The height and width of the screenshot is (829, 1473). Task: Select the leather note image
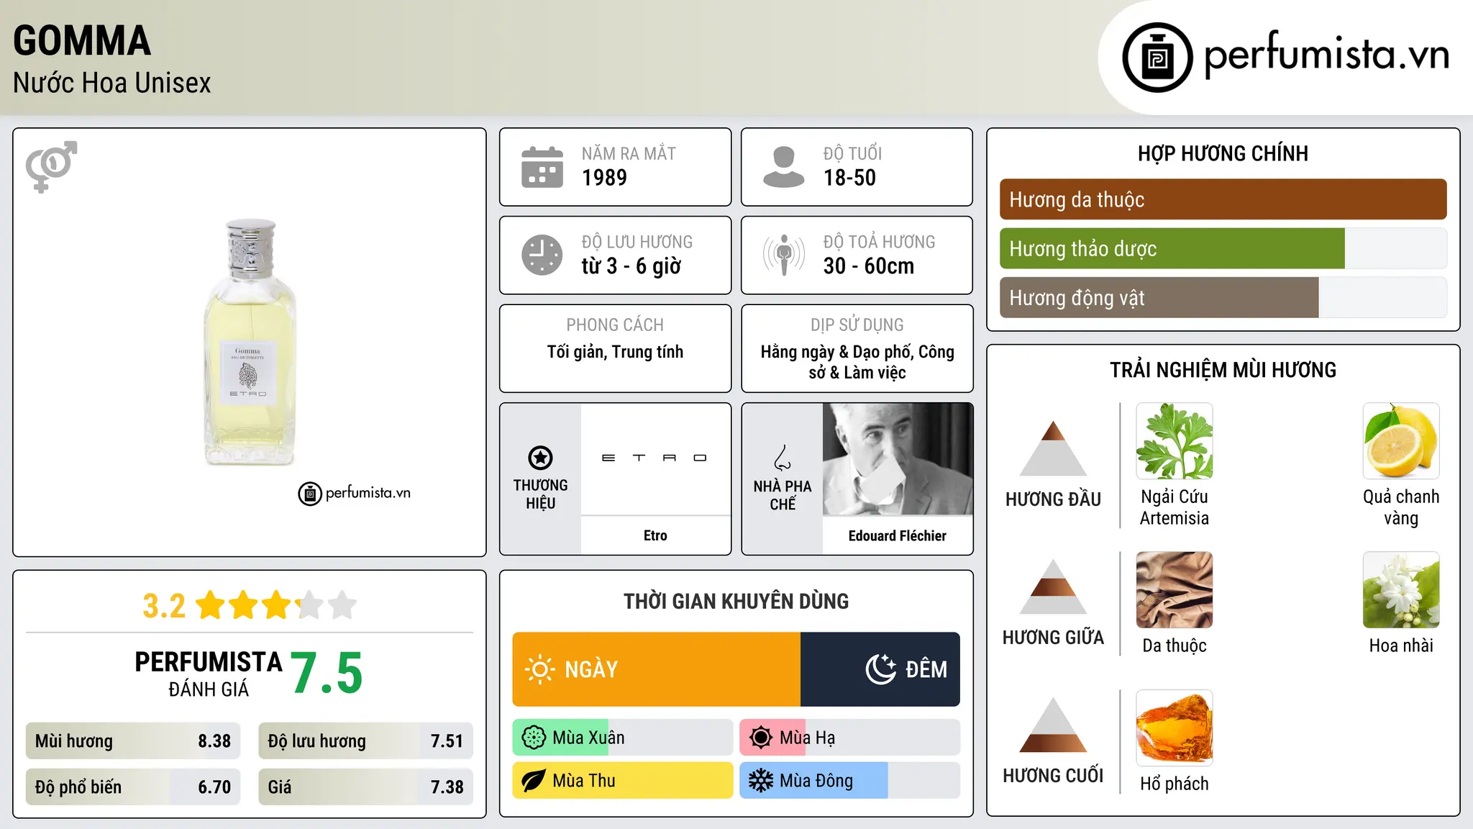click(1175, 590)
